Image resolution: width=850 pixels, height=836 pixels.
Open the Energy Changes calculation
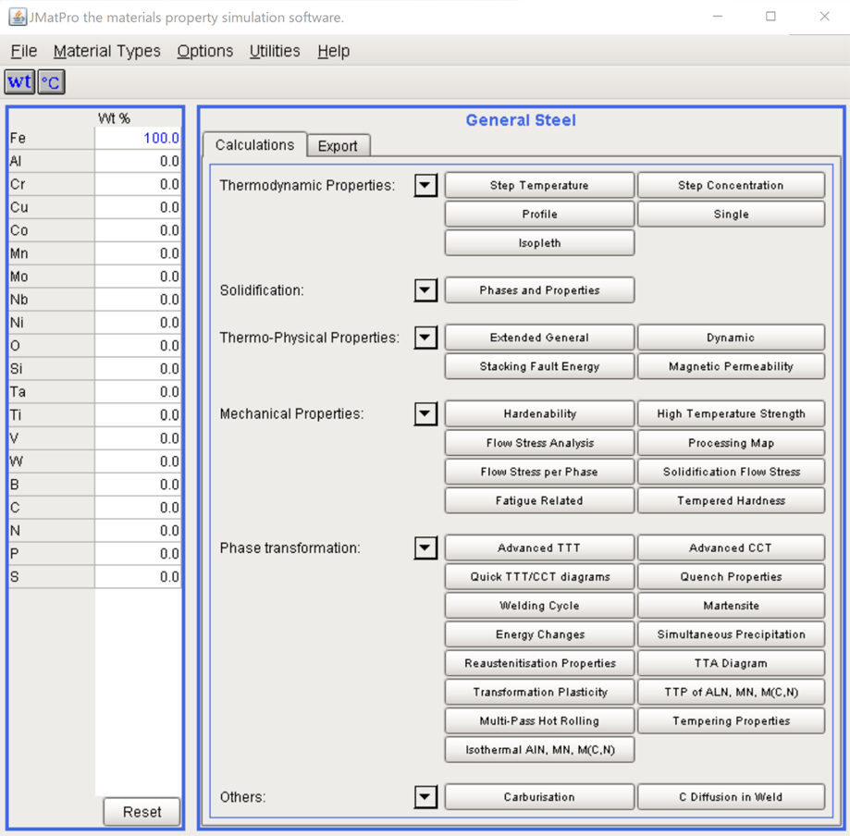[539, 634]
